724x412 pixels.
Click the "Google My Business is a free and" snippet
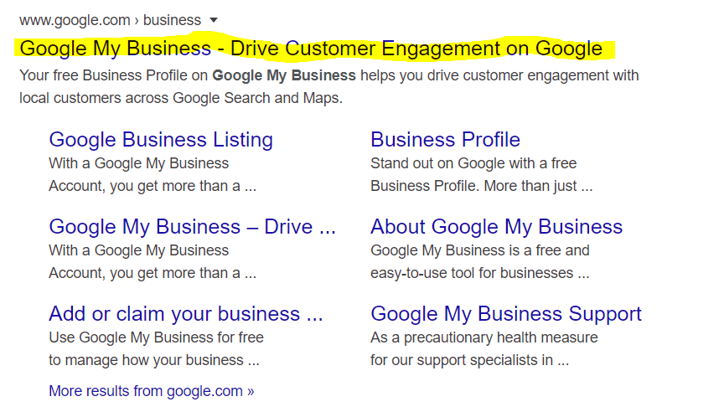tap(480, 250)
